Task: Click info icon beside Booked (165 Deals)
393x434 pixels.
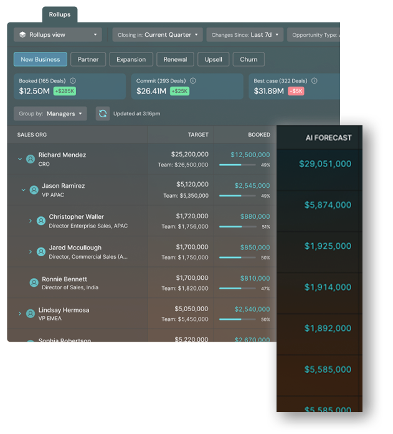Action: pyautogui.click(x=73, y=81)
